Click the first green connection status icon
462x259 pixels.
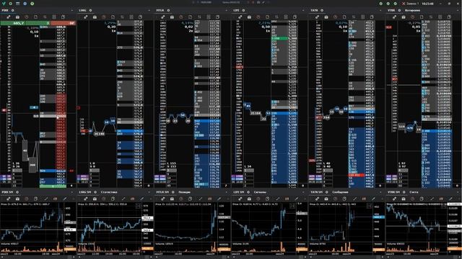tap(380, 4)
